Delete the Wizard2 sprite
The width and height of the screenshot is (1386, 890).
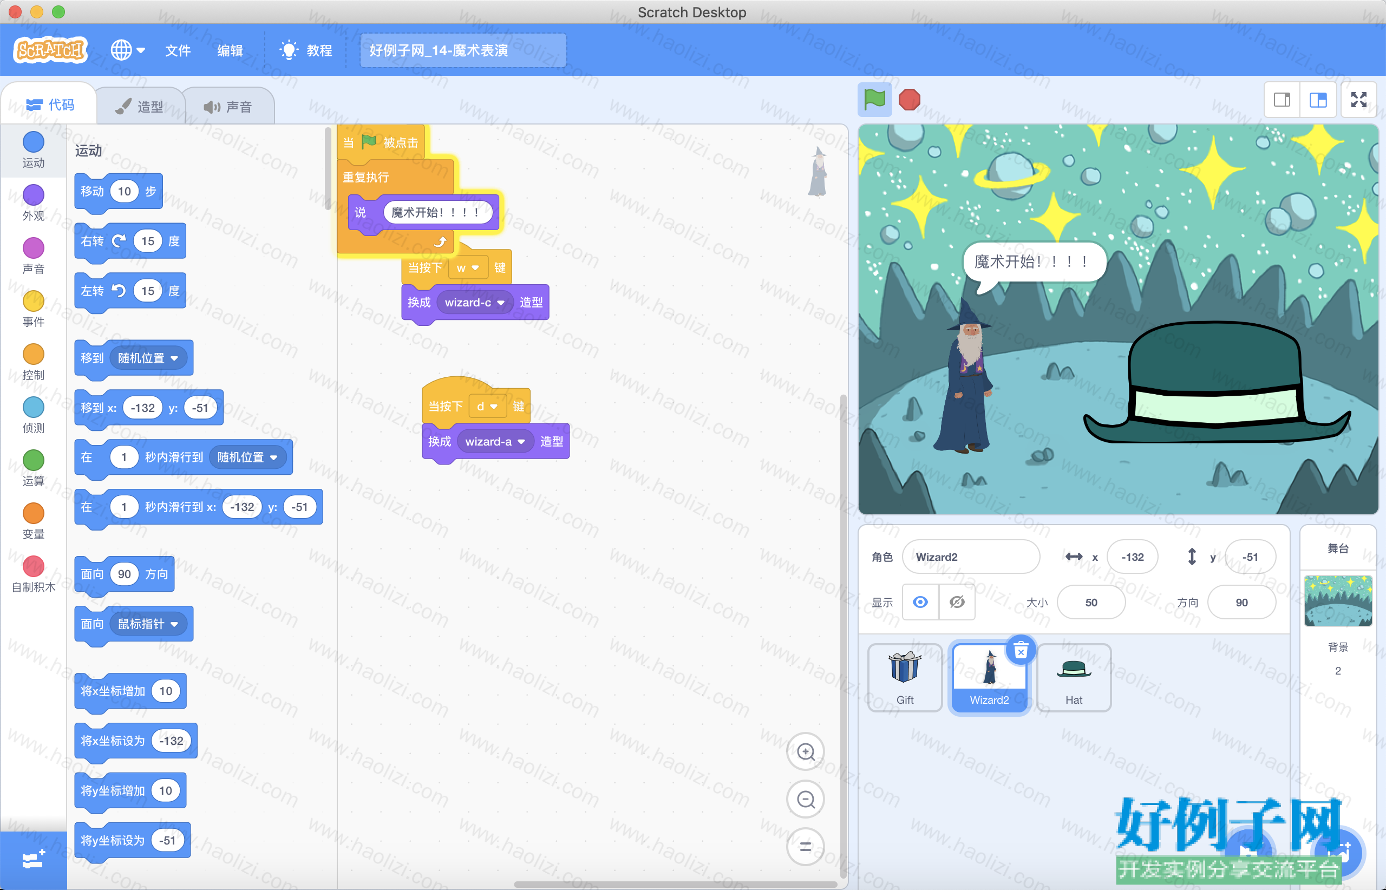tap(1021, 651)
